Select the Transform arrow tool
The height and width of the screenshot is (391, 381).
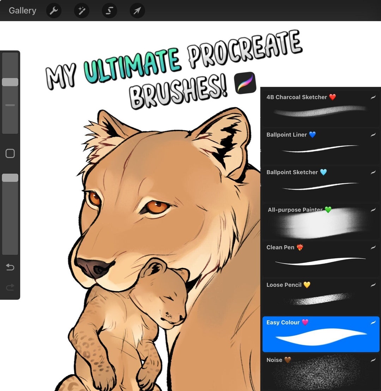pos(137,11)
